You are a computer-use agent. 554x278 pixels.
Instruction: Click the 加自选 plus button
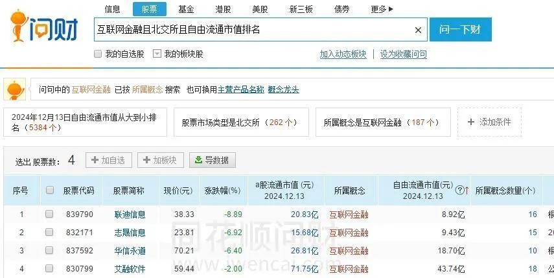(109, 160)
